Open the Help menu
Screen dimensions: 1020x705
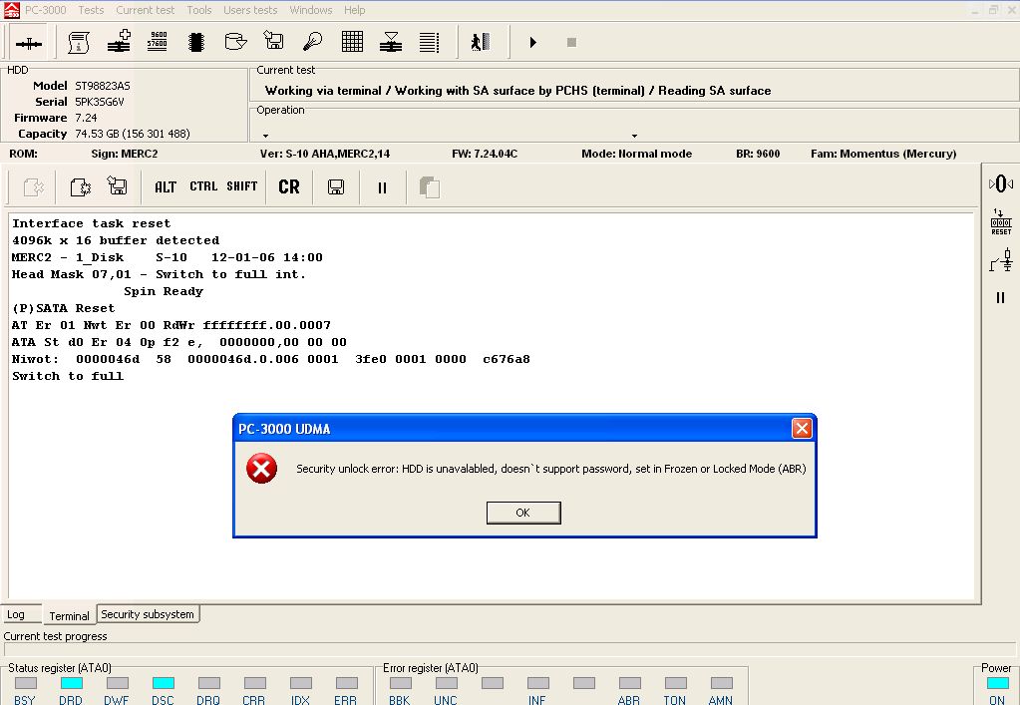(x=355, y=10)
